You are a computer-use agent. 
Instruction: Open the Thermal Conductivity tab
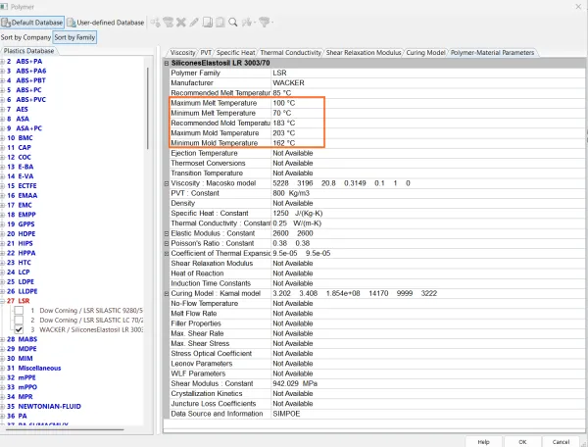(x=291, y=53)
